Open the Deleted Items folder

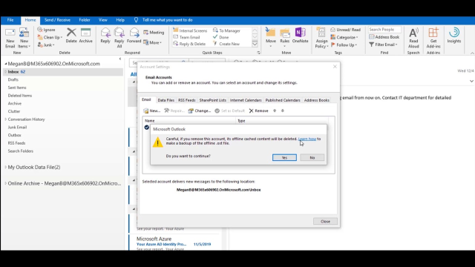point(20,96)
